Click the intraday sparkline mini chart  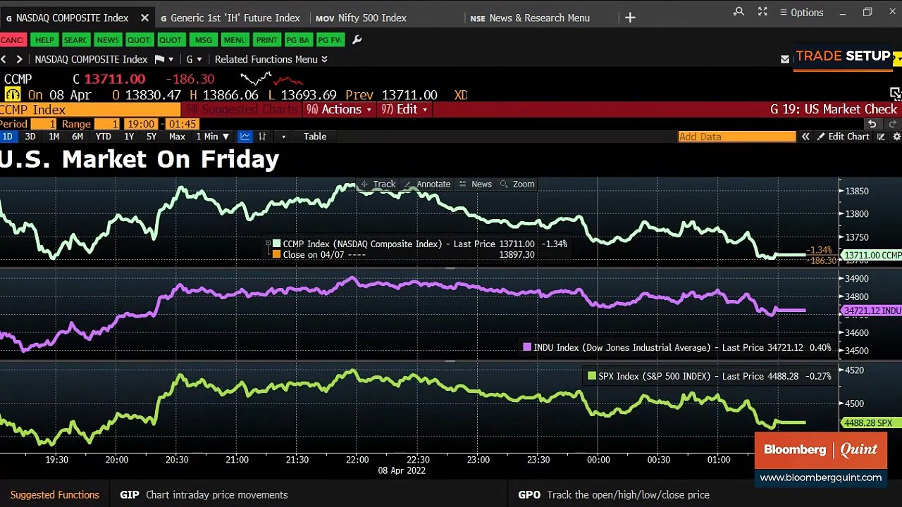[x=272, y=78]
